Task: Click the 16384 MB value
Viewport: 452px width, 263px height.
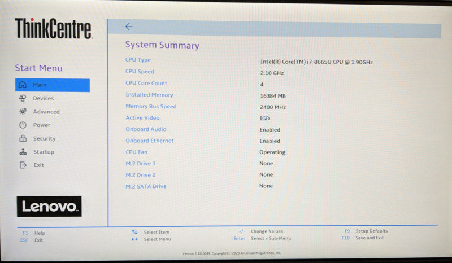Action: point(273,95)
